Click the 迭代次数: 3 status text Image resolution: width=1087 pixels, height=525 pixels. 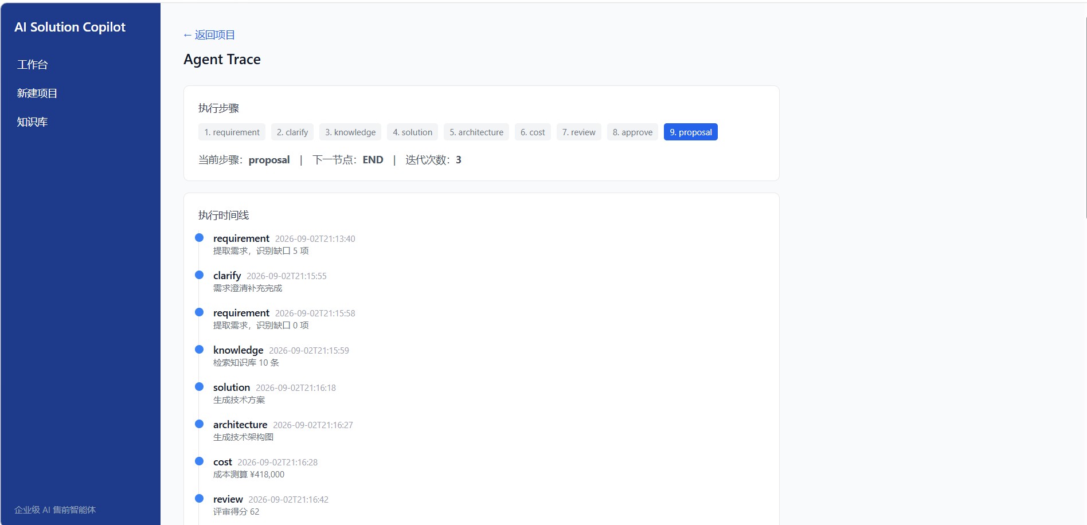pos(433,160)
